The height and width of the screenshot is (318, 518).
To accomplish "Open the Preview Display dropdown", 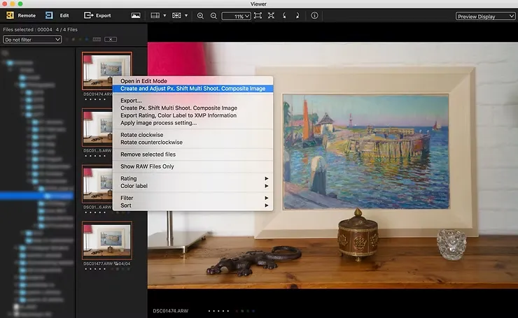I will (485, 16).
